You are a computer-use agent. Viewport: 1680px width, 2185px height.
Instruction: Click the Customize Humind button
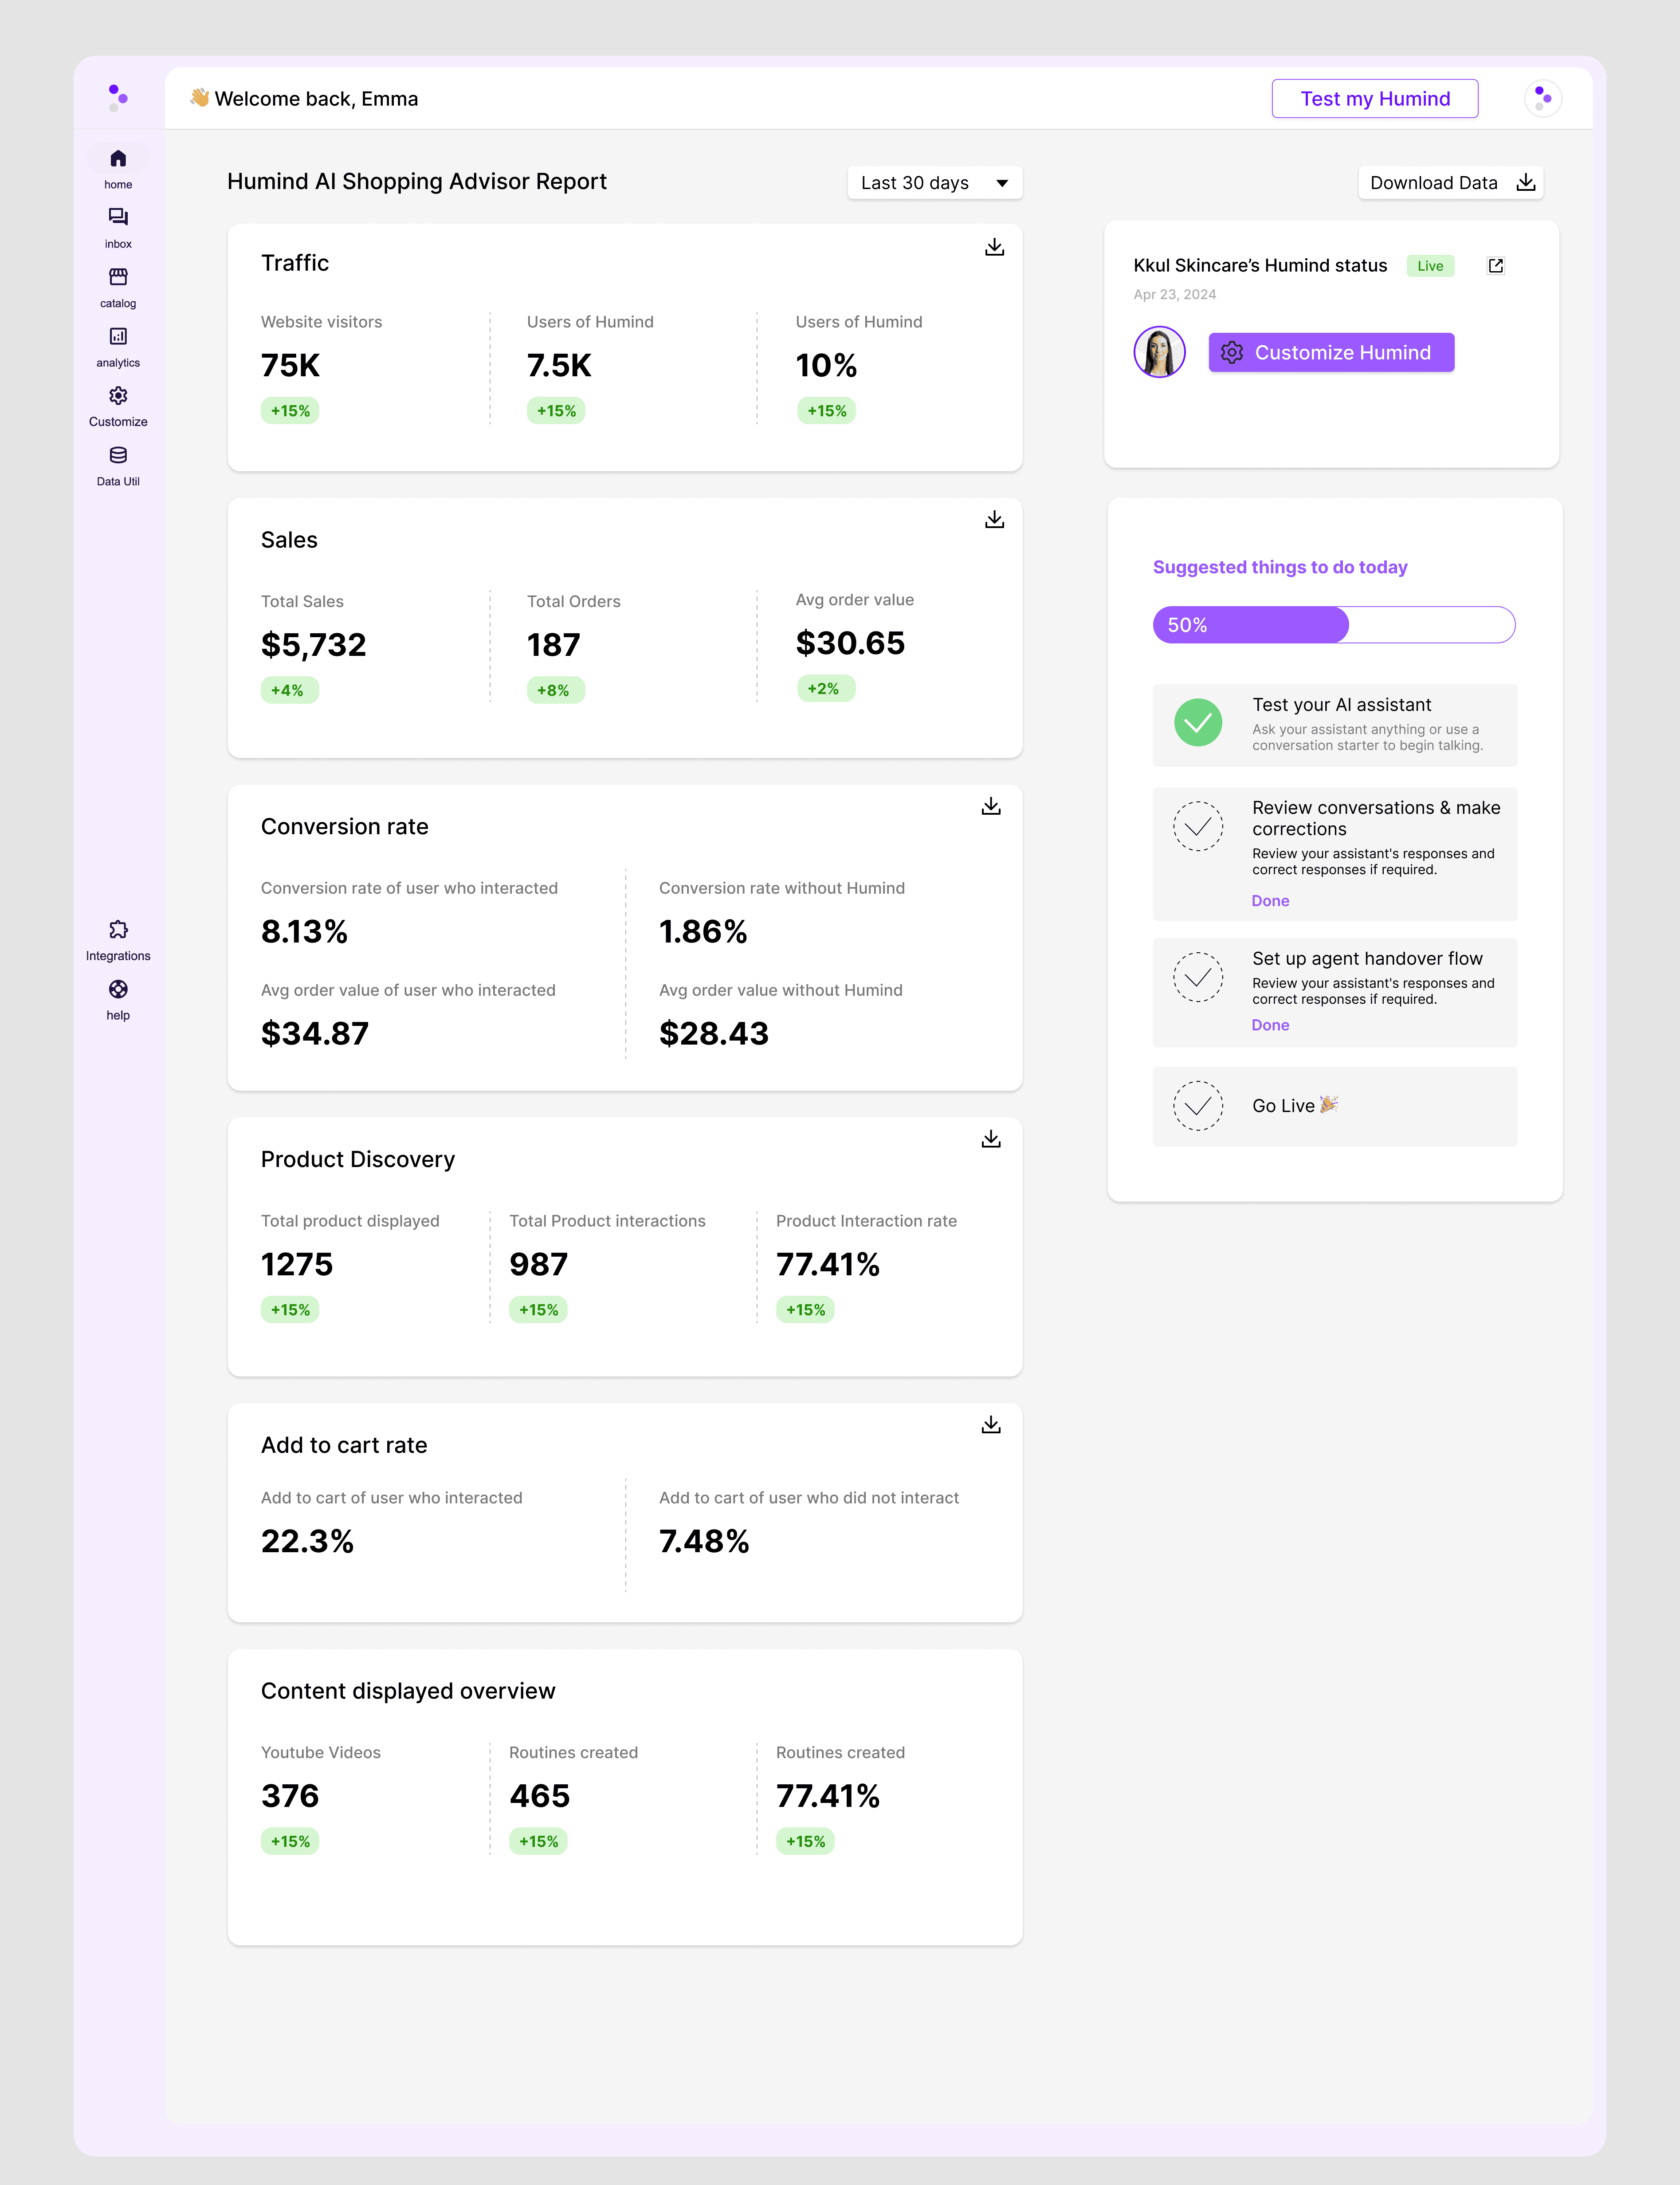click(1331, 353)
